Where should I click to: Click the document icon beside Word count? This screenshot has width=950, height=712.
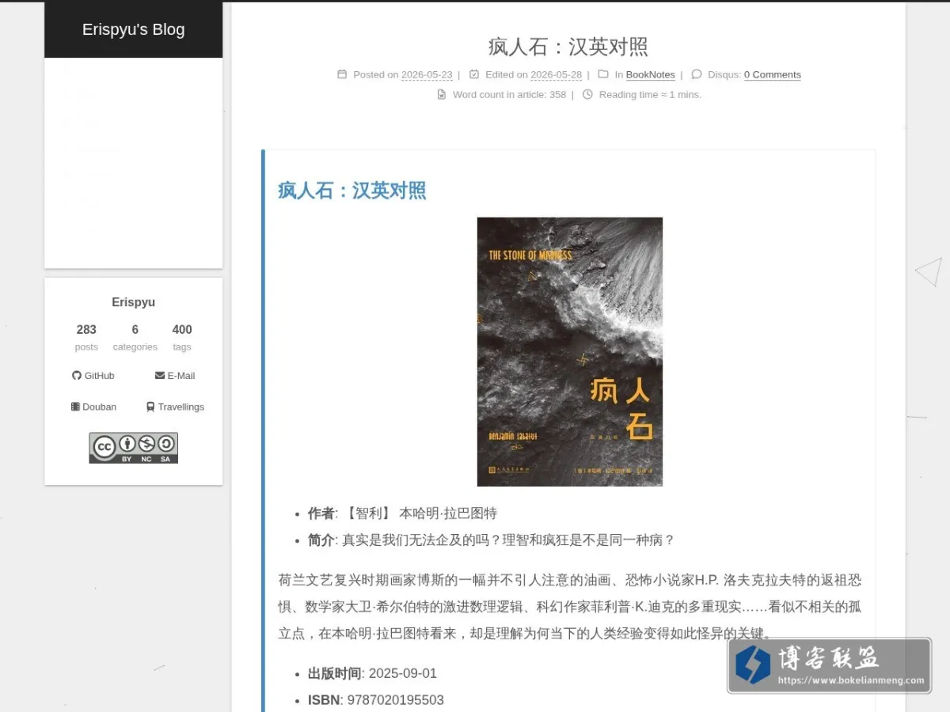(442, 94)
